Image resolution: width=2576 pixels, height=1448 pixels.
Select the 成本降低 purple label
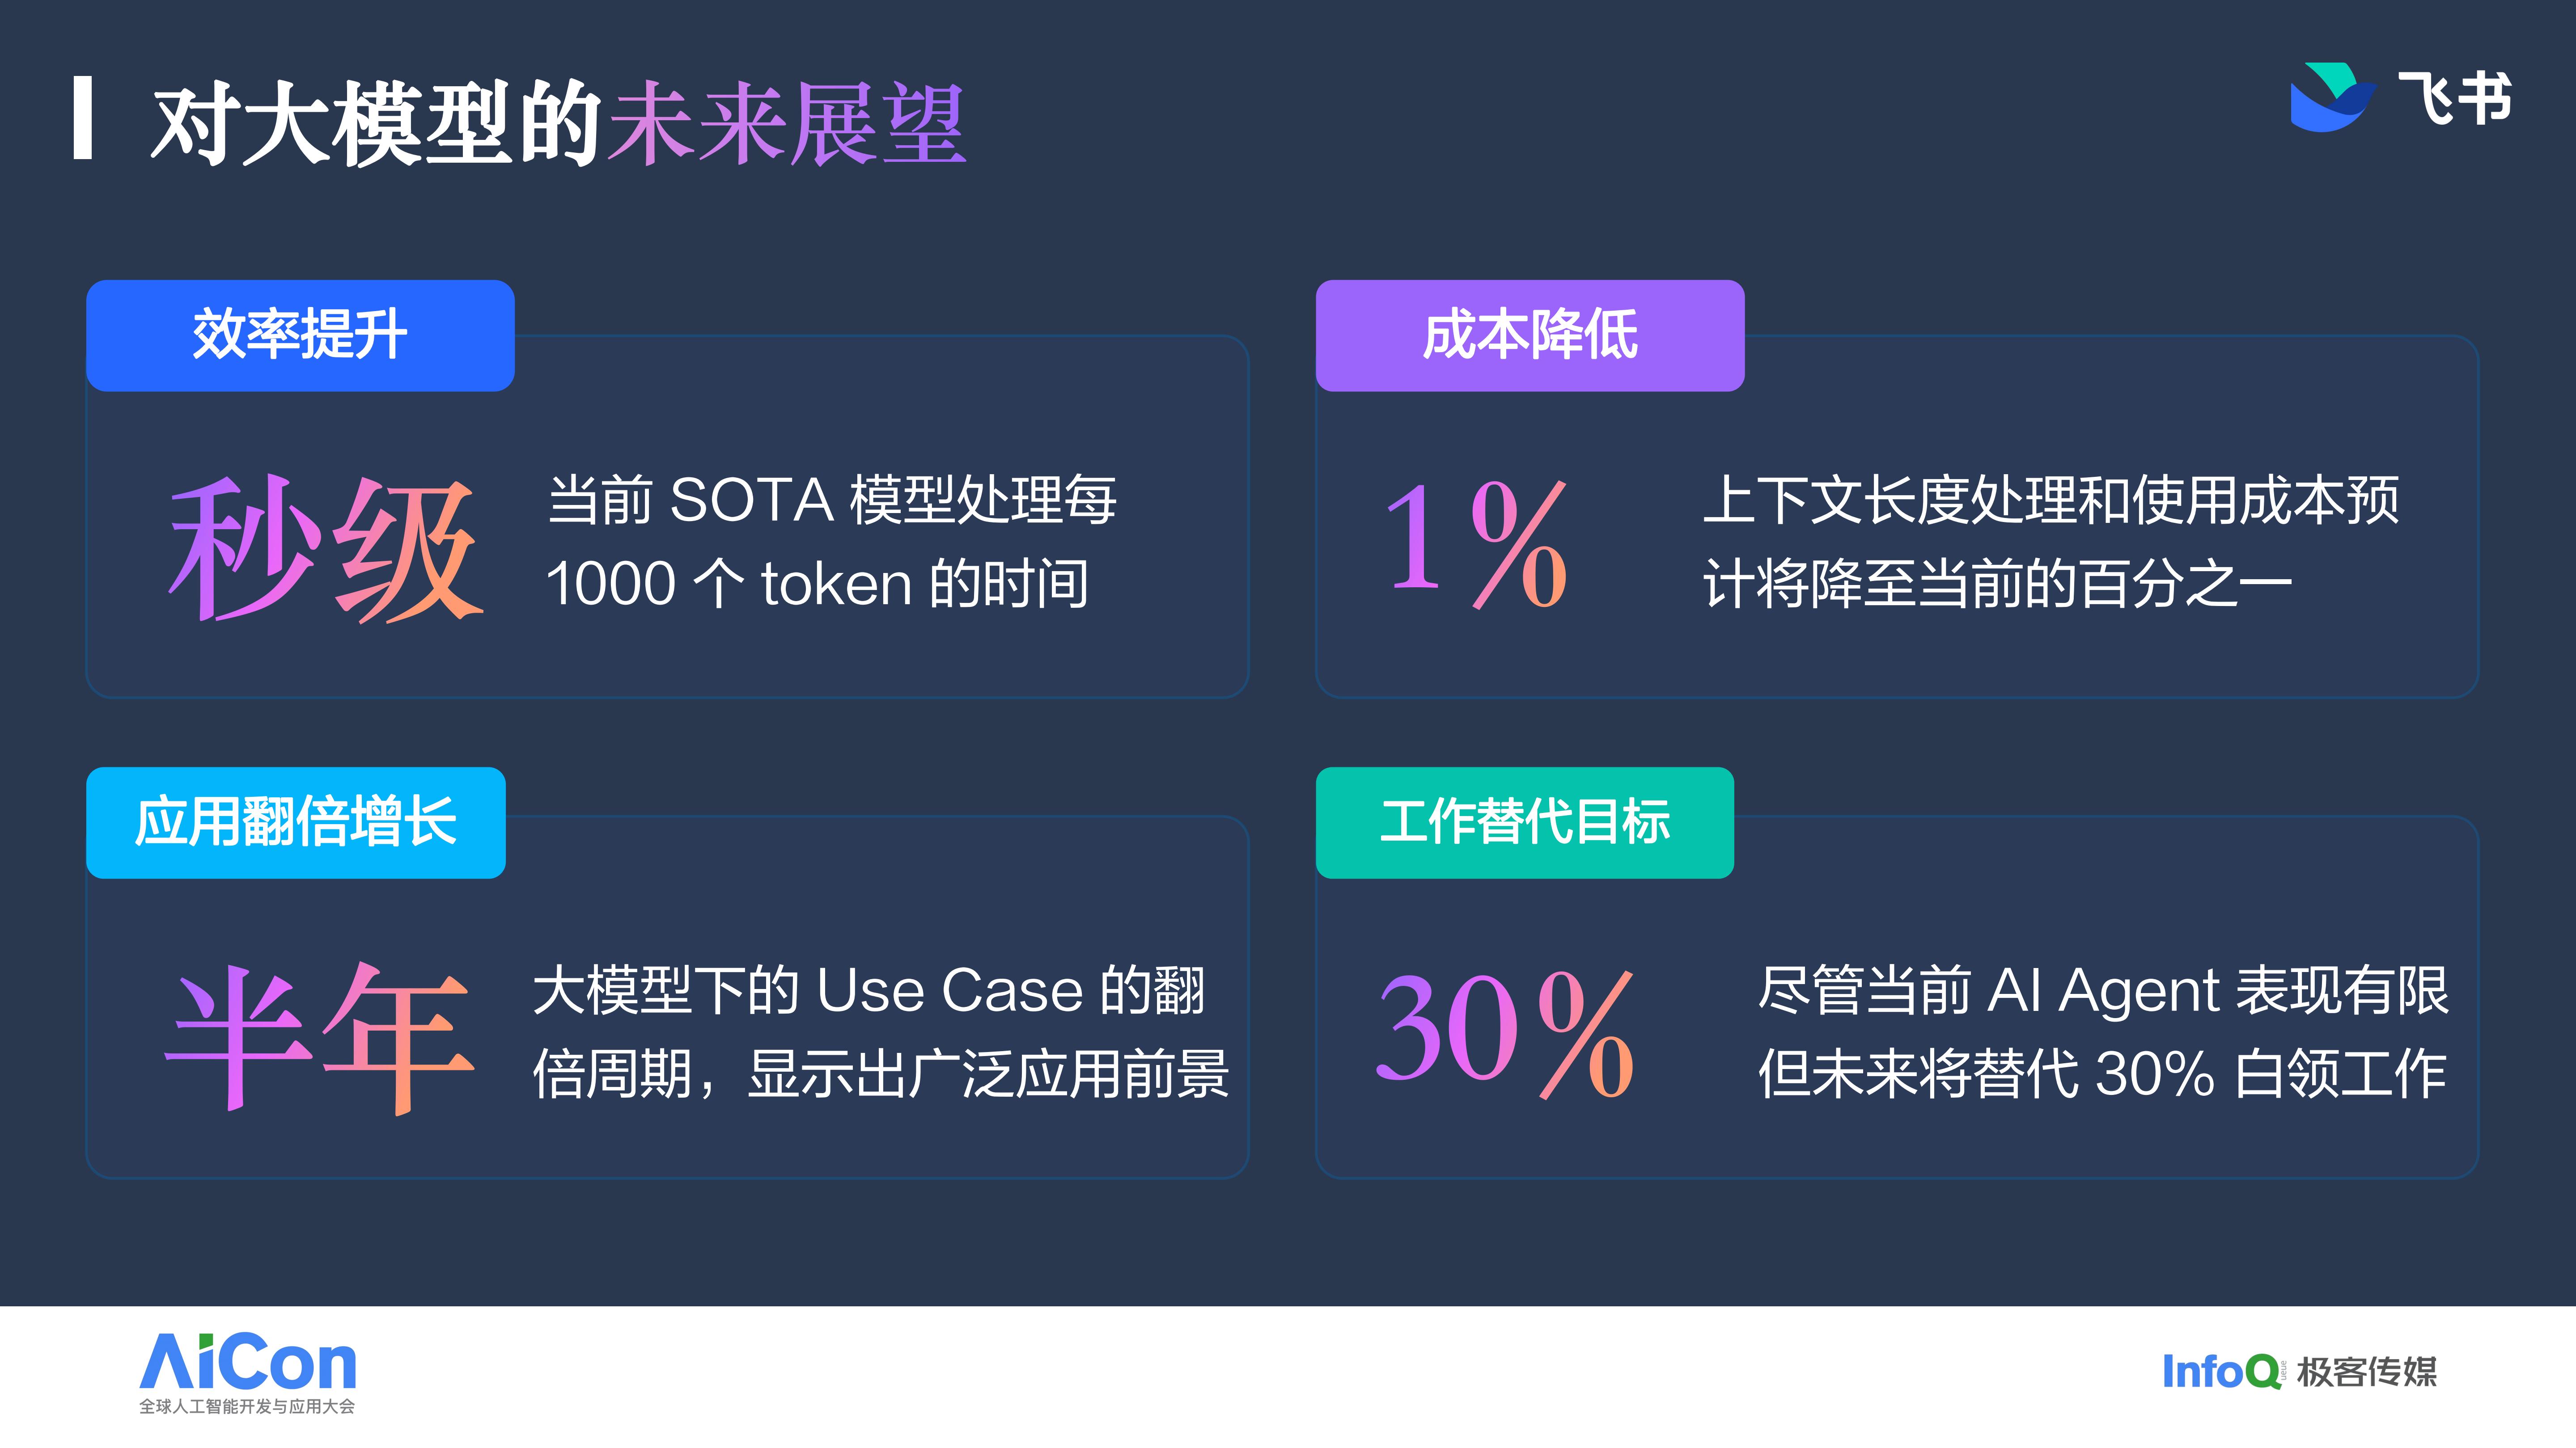(x=1529, y=335)
